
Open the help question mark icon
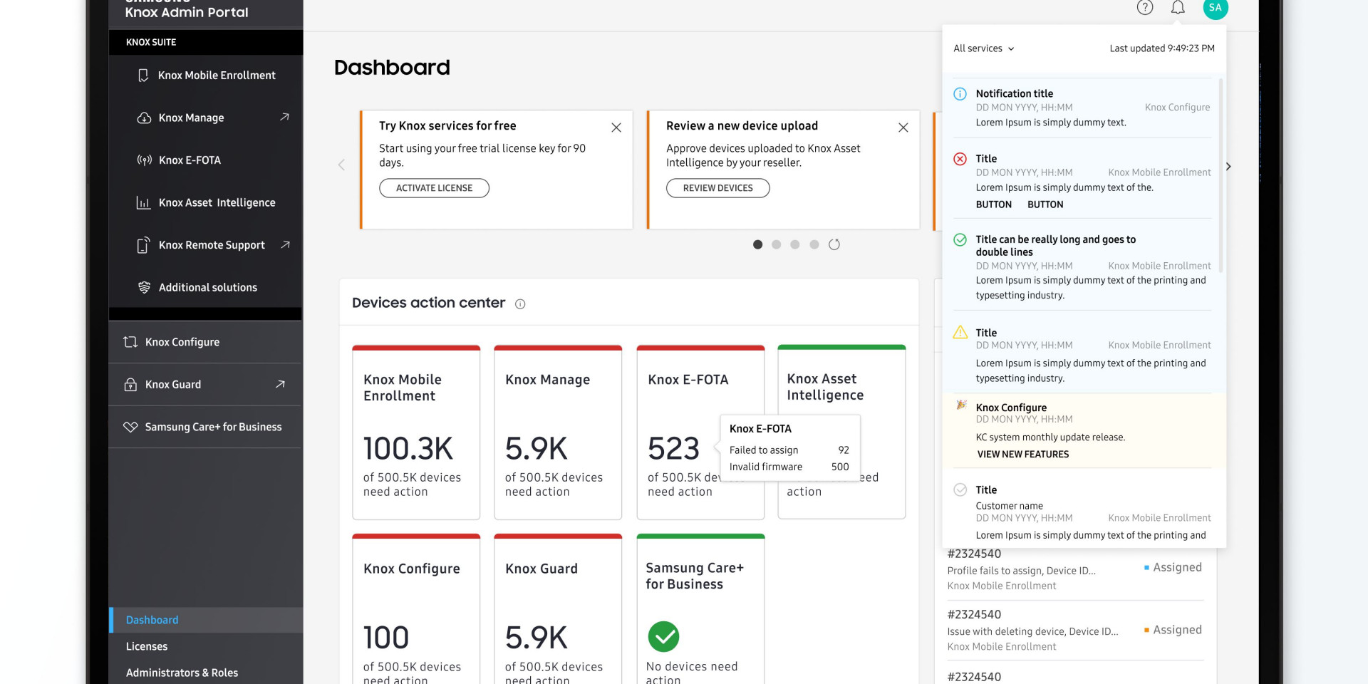point(1144,8)
